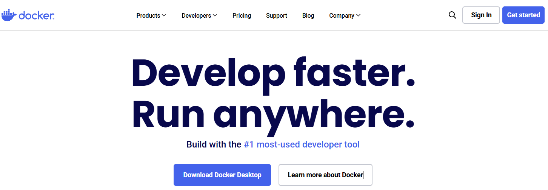Viewport: 548px width, 190px height.
Task: Click the docker wordmark text in header
Action: (37, 15)
